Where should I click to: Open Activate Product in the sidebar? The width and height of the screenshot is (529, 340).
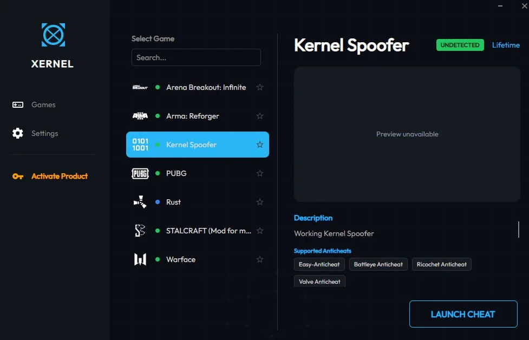[59, 176]
